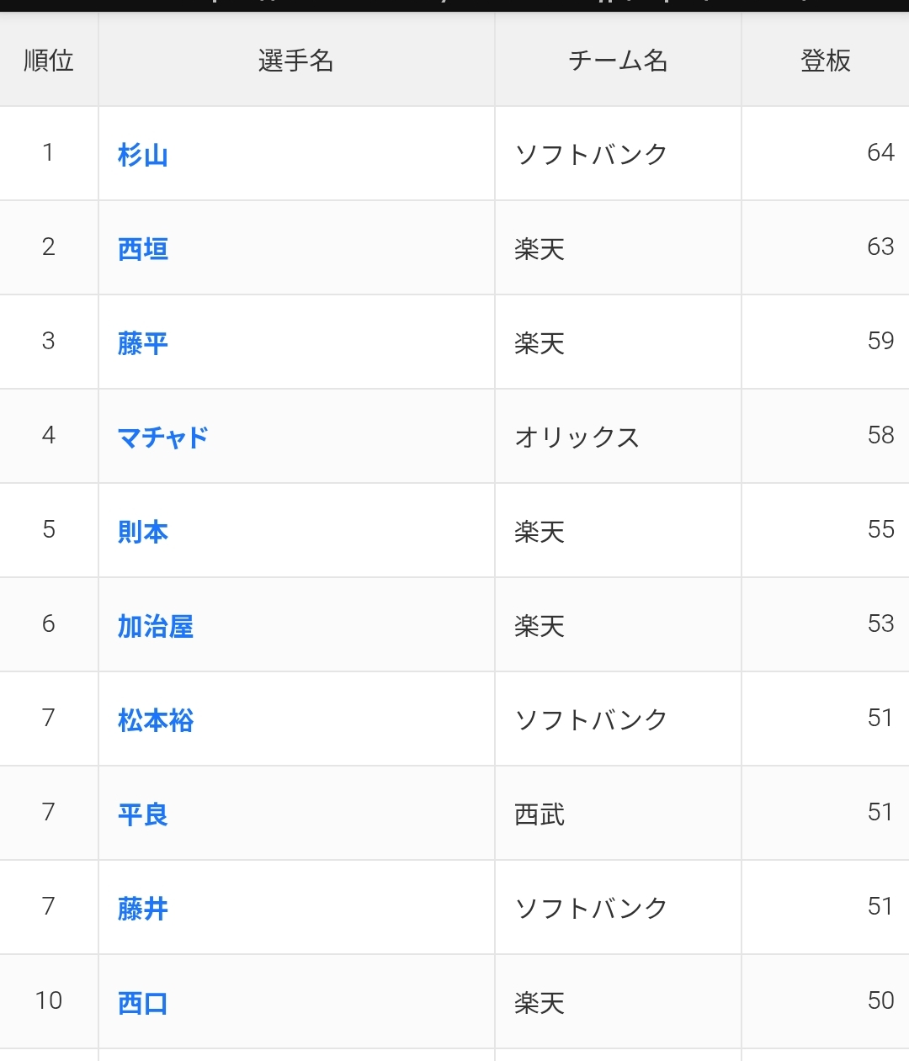
Task: Click the 松本裕 player link
Action: coord(156,720)
